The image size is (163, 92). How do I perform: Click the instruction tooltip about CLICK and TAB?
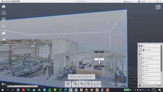click(81, 77)
